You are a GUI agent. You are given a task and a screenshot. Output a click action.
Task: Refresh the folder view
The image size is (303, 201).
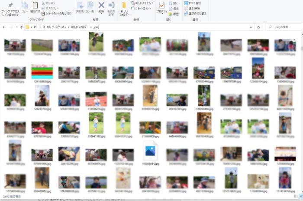tap(258, 27)
